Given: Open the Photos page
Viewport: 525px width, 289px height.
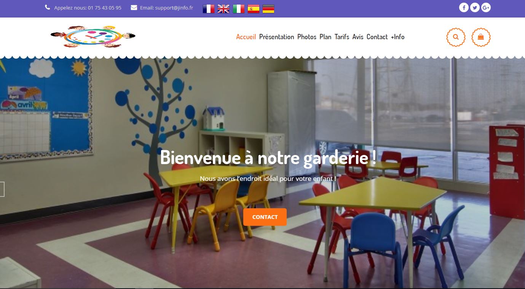Looking at the screenshot, I should (307, 37).
